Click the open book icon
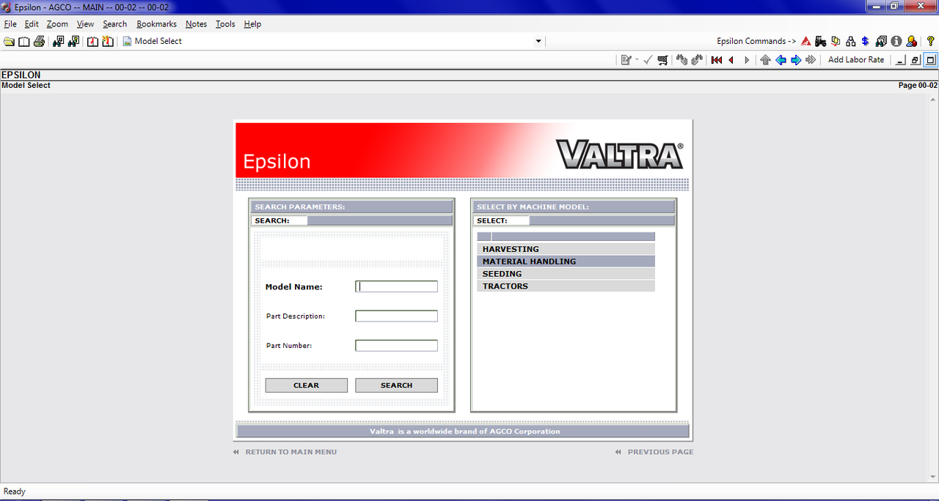 pyautogui.click(x=23, y=41)
